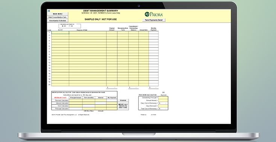Screen dimensions: 276x142
Task: Click the Principal Calculator Mo. Payment field
Action: click(112, 109)
